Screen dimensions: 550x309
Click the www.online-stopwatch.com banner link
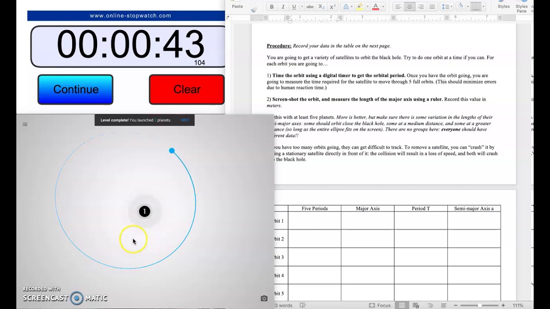(130, 15)
